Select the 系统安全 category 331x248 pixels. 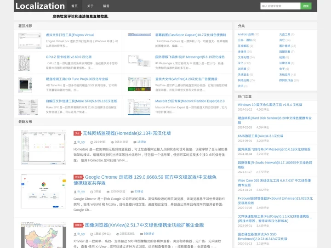point(243,74)
